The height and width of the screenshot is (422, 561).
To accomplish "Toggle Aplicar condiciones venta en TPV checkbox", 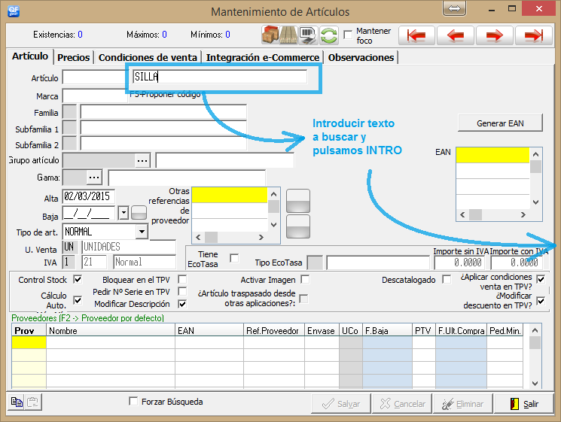I will (x=541, y=279).
